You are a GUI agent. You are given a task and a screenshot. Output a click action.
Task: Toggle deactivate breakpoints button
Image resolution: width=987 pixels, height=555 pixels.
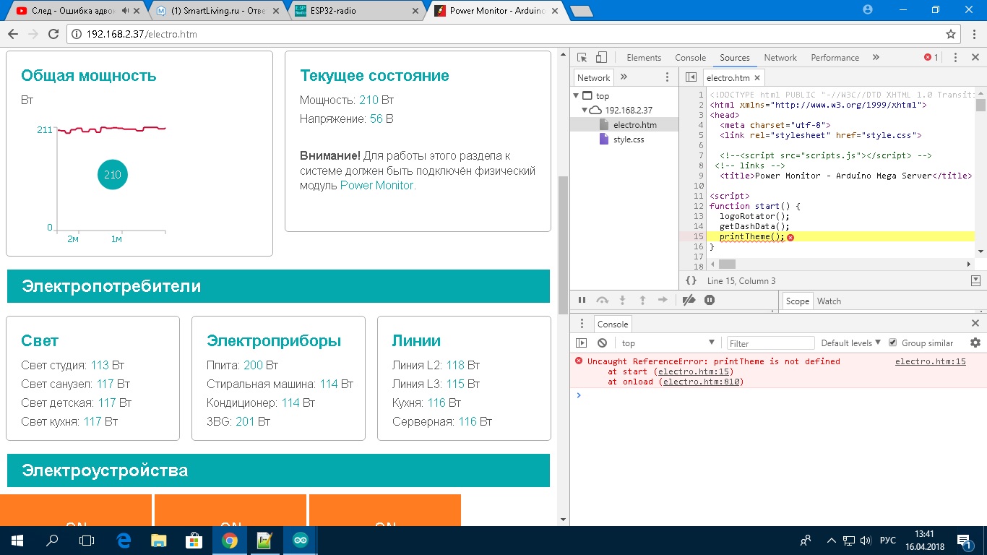pos(689,300)
